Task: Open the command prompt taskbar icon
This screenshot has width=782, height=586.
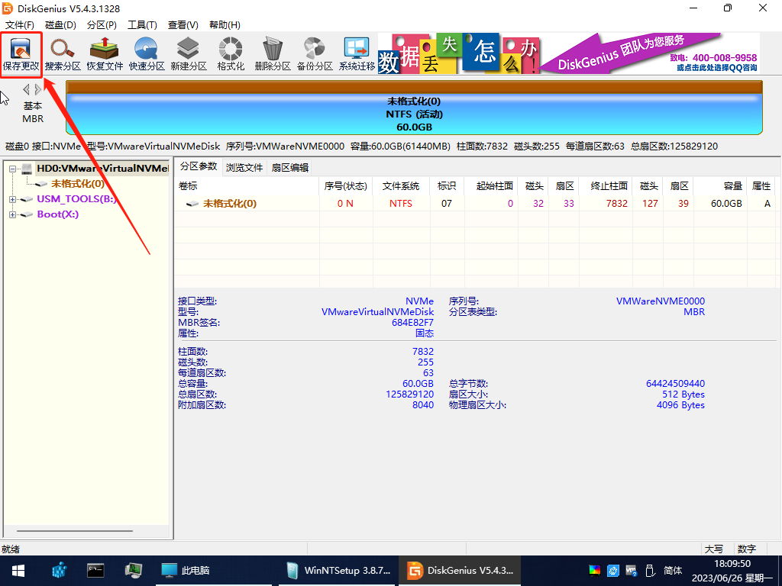Action: pyautogui.click(x=95, y=570)
